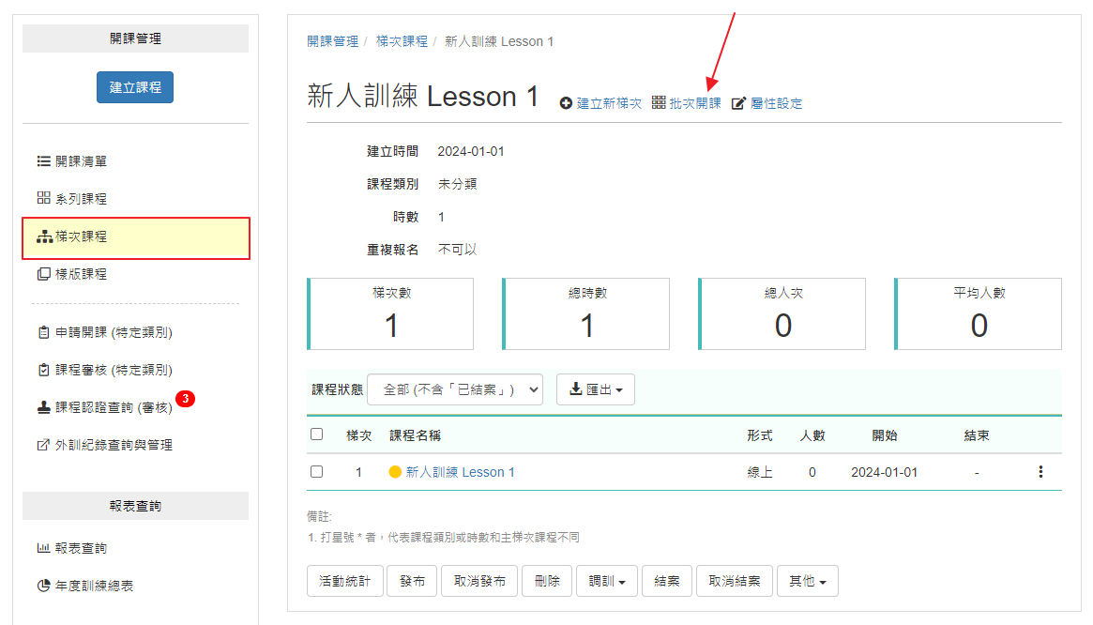Click the 開課管理 breadcrumb link

click(x=332, y=41)
